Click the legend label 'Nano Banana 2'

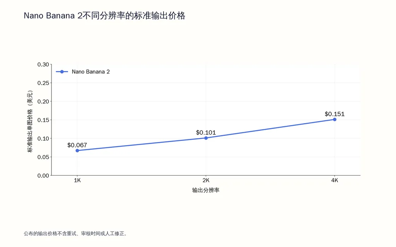(x=90, y=72)
